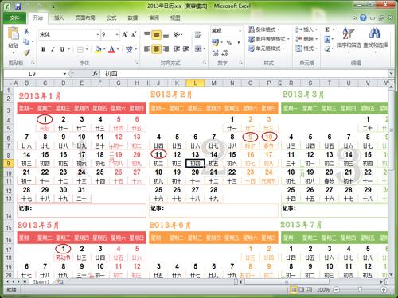Switch to Page Layout view icon
This screenshot has width=398, height=298.
pos(301,289)
